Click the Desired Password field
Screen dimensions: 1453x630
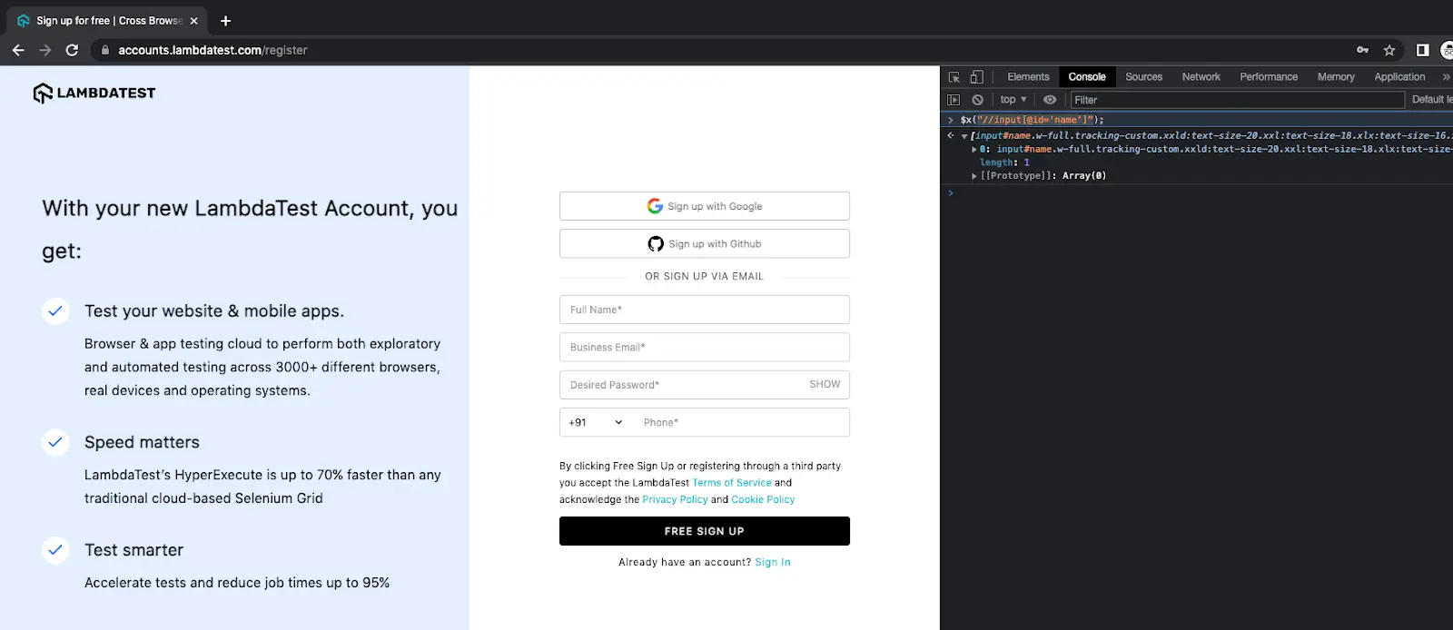[705, 385]
